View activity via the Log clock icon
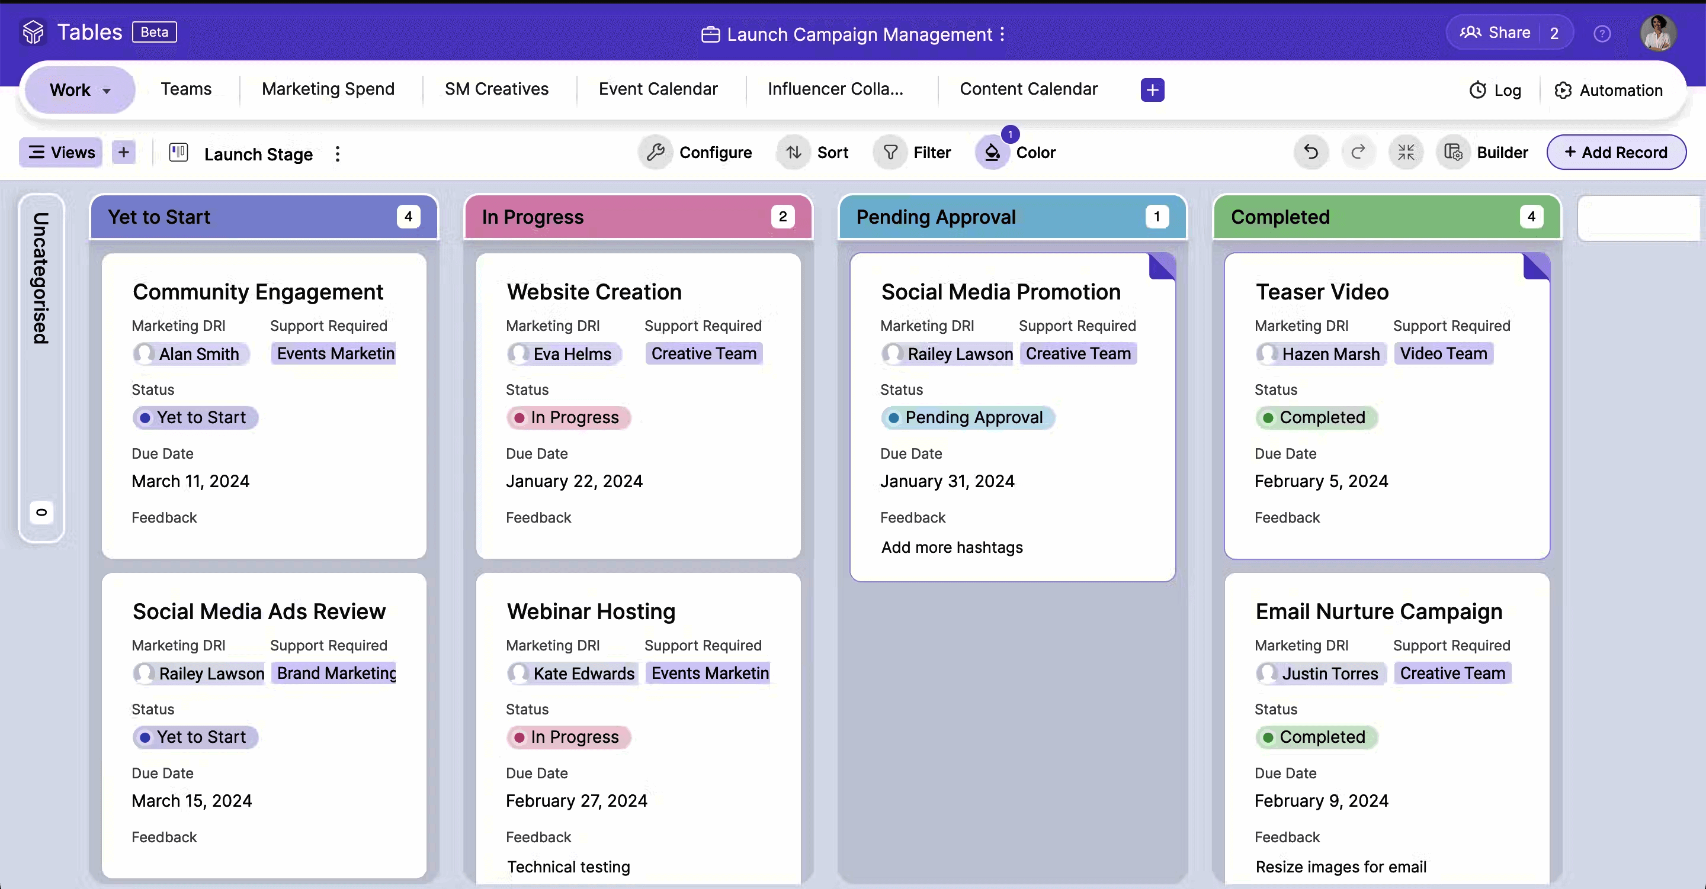1706x889 pixels. [1478, 90]
